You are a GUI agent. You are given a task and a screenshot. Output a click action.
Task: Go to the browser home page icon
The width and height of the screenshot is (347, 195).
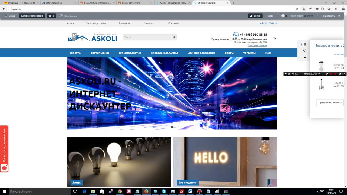[310, 9]
